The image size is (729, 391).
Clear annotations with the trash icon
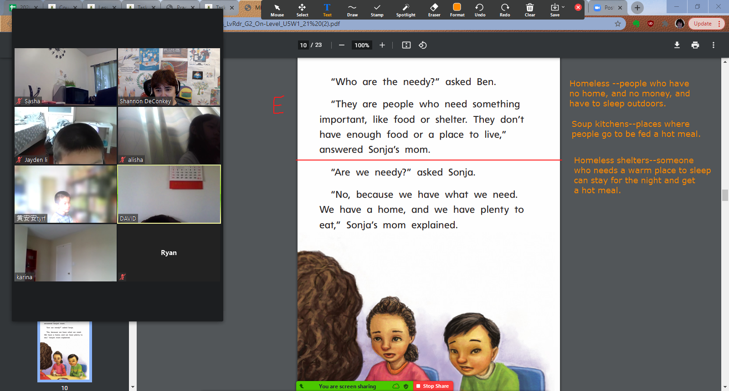coord(530,10)
